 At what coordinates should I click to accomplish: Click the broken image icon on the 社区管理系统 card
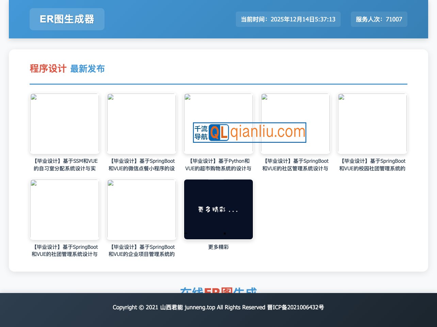pyautogui.click(x=265, y=98)
